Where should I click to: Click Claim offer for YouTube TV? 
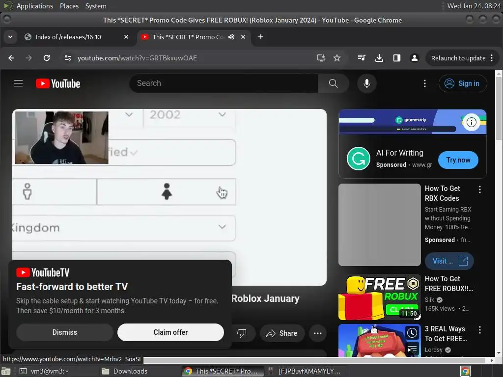tap(170, 332)
